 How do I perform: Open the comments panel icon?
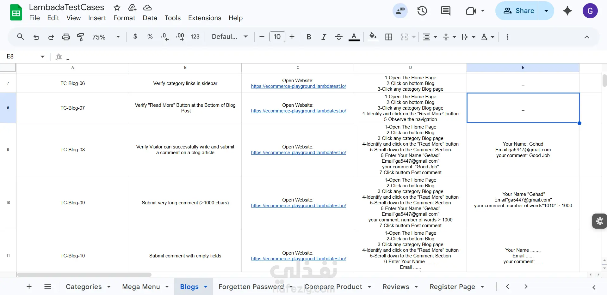coord(446,11)
